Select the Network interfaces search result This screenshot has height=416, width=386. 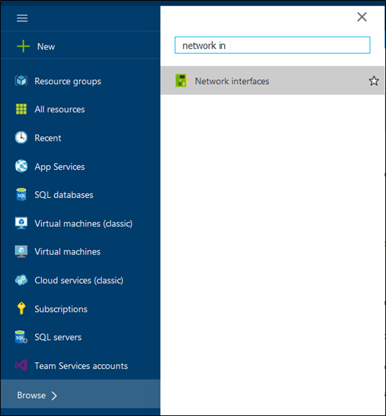pos(272,81)
